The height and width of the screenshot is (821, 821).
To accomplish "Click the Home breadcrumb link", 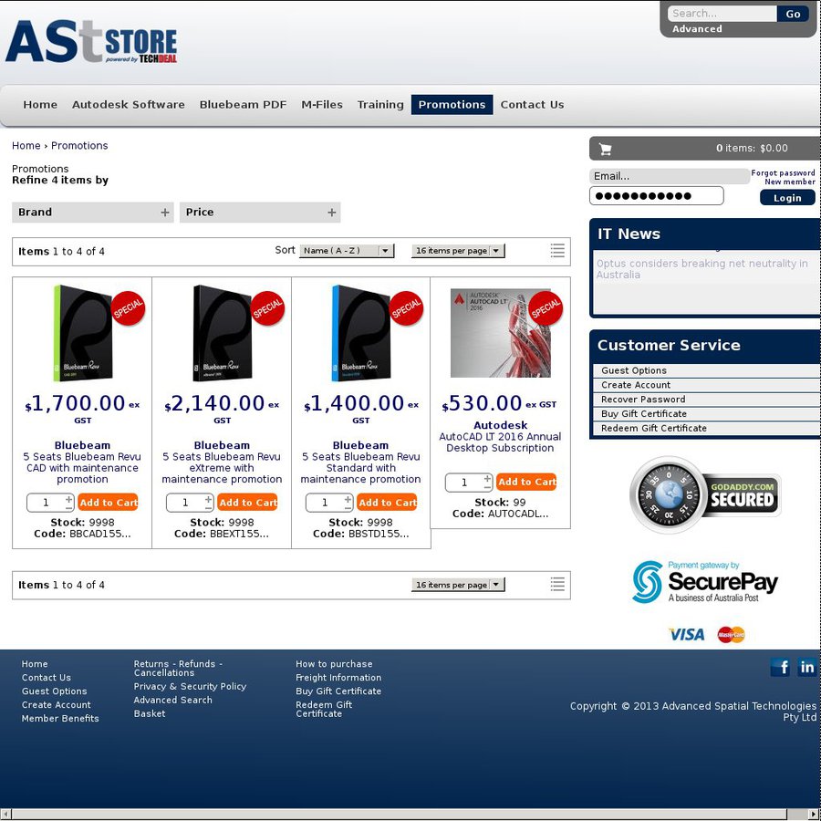I will [26, 146].
